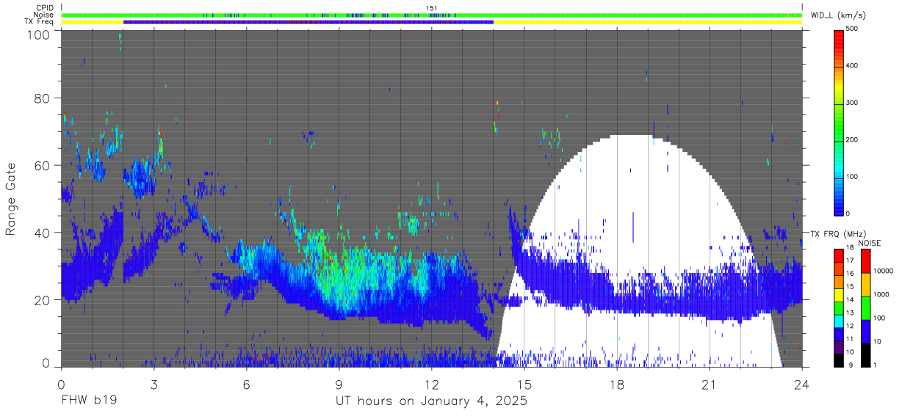Click the 400 value on width colorbar

853,66
